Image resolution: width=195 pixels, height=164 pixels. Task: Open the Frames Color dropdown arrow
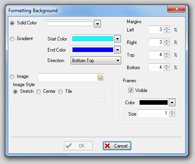pos(172,103)
